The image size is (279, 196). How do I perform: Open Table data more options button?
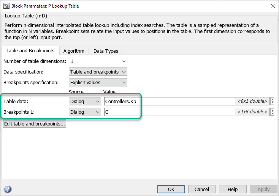click(272, 101)
